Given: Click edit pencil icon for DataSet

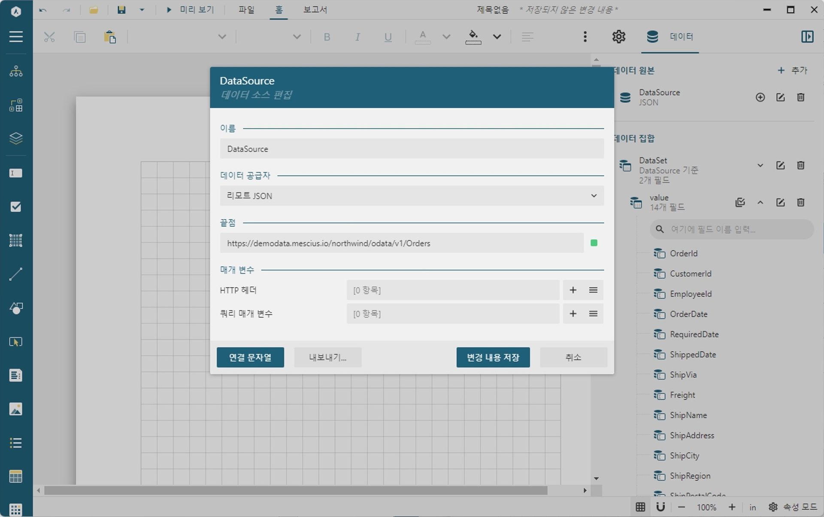Looking at the screenshot, I should [x=780, y=166].
